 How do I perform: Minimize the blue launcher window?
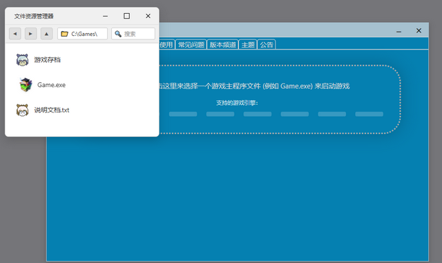point(398,31)
